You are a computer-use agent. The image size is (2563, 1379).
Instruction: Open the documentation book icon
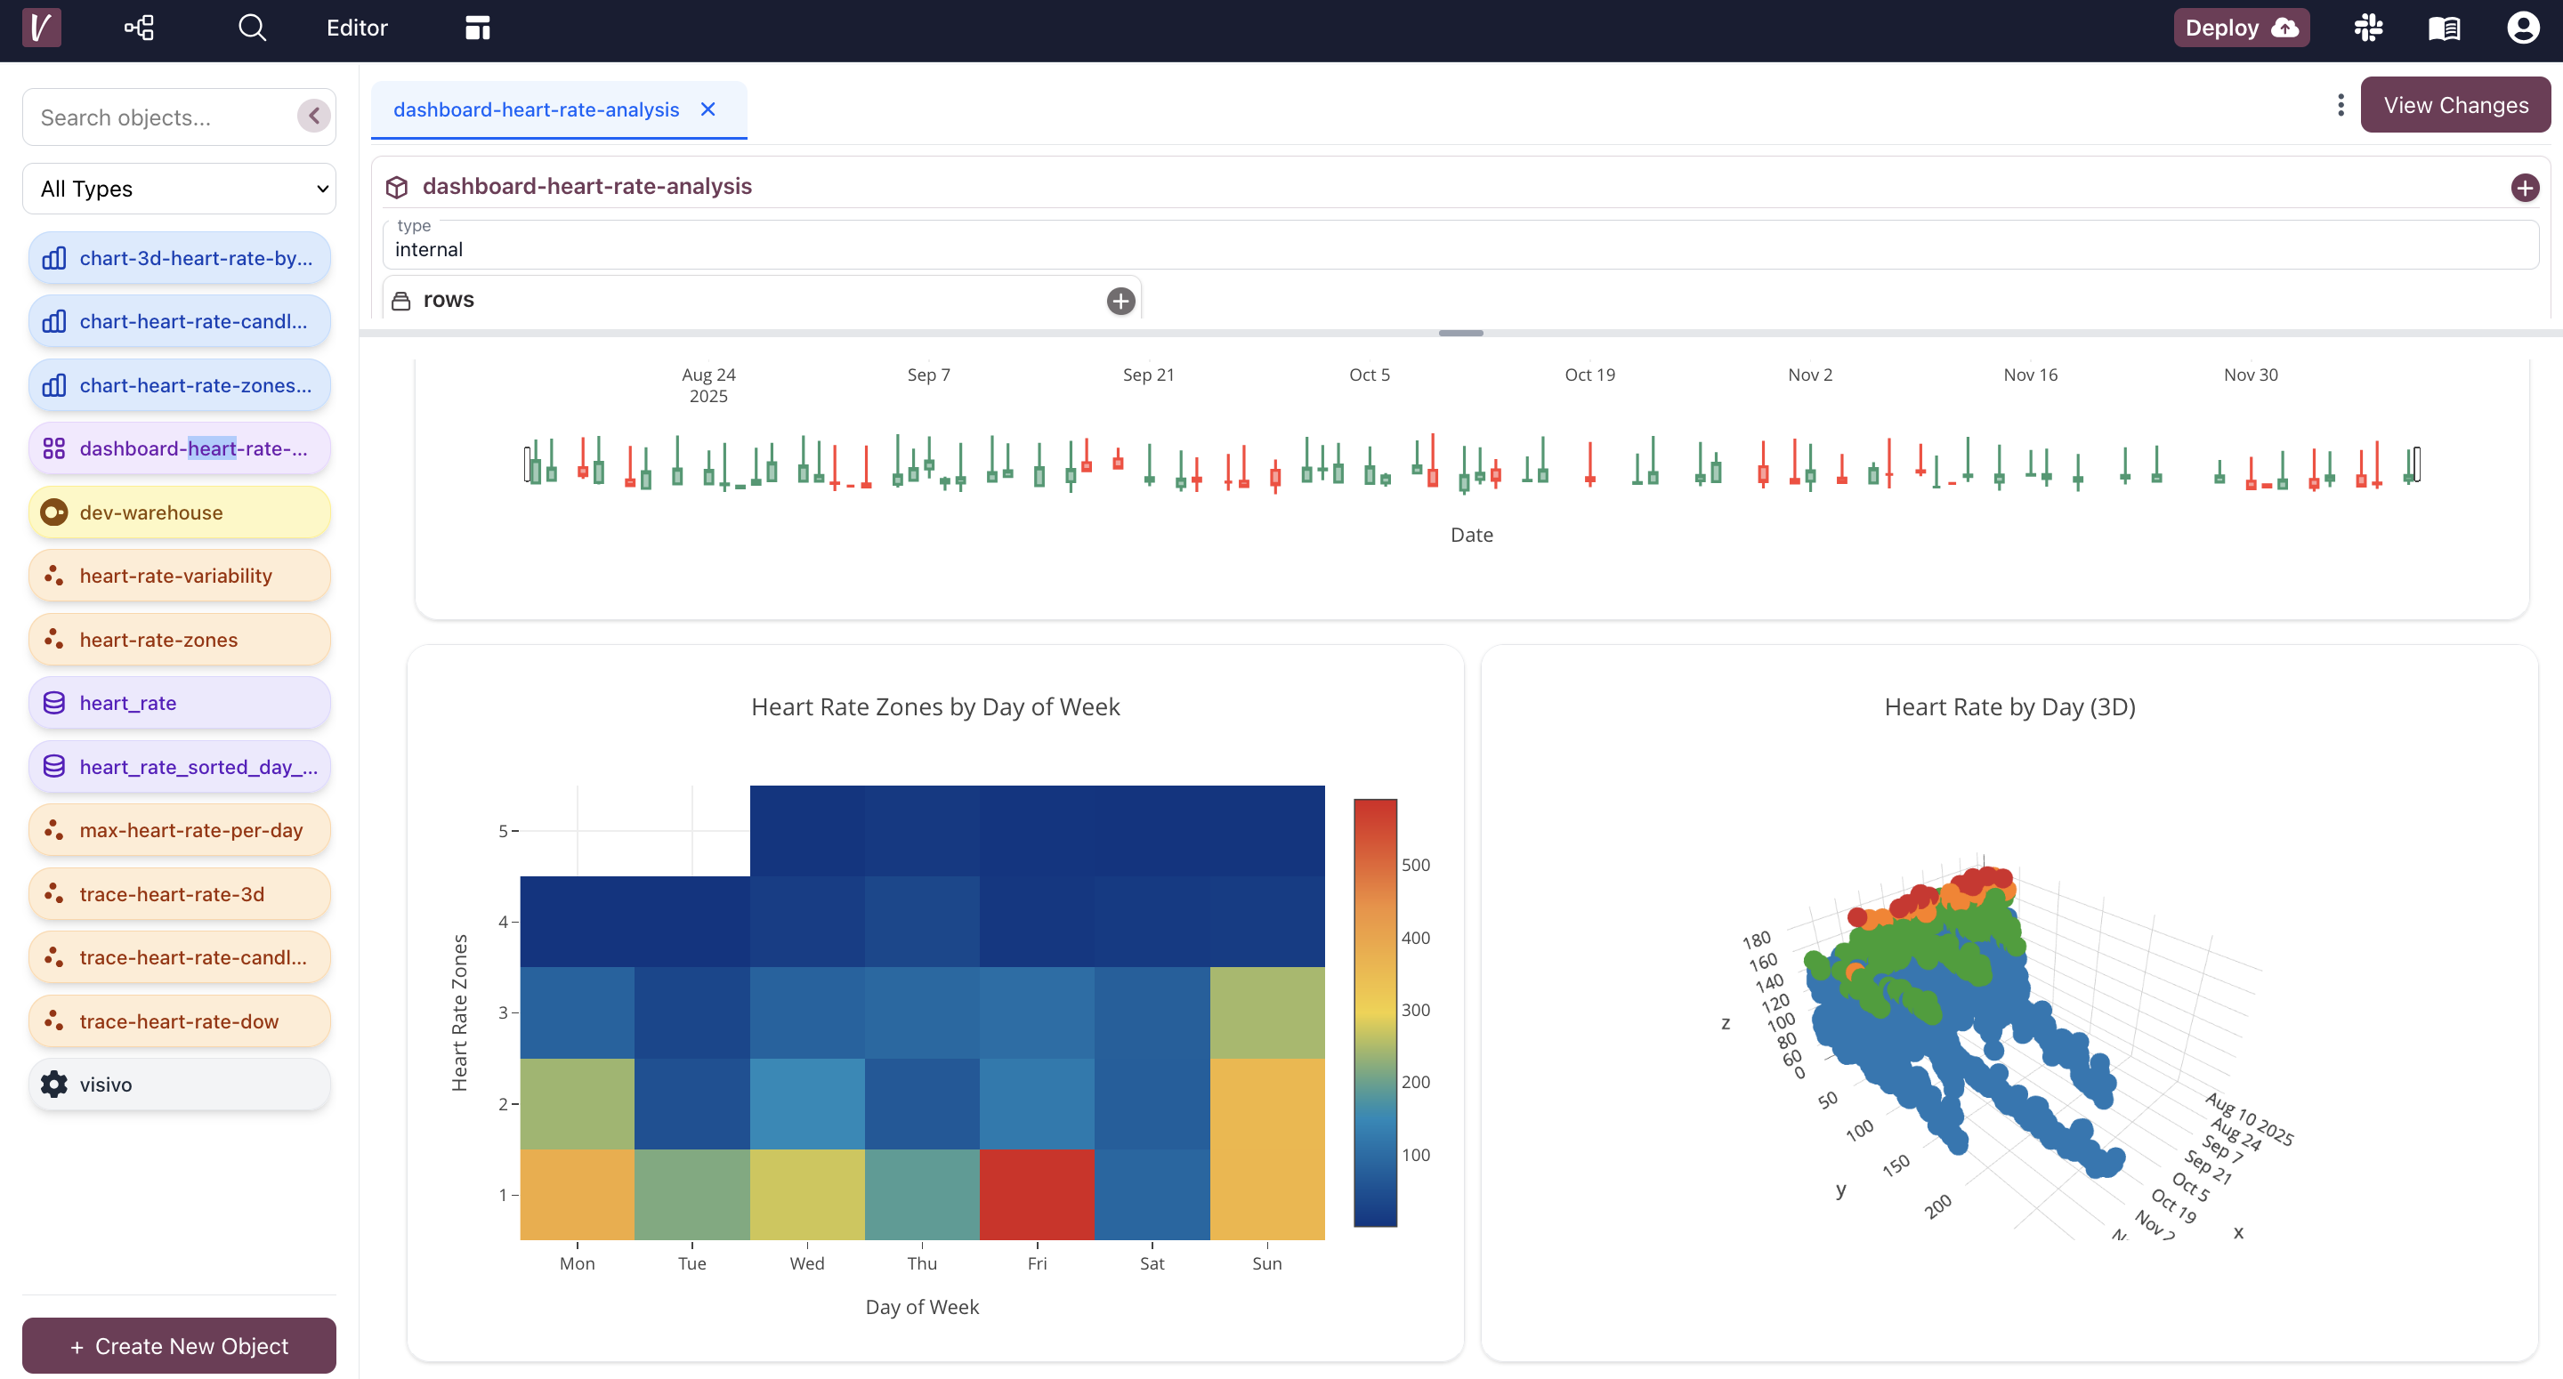point(2444,28)
